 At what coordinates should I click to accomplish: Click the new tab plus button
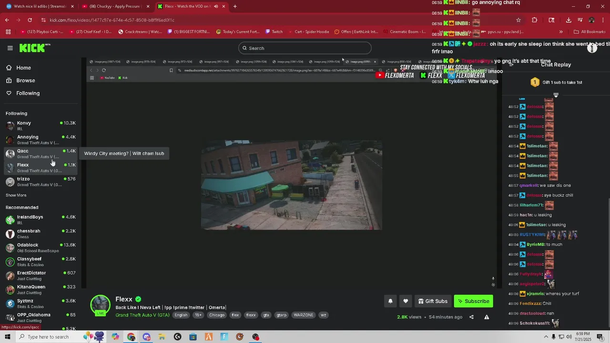(235, 6)
